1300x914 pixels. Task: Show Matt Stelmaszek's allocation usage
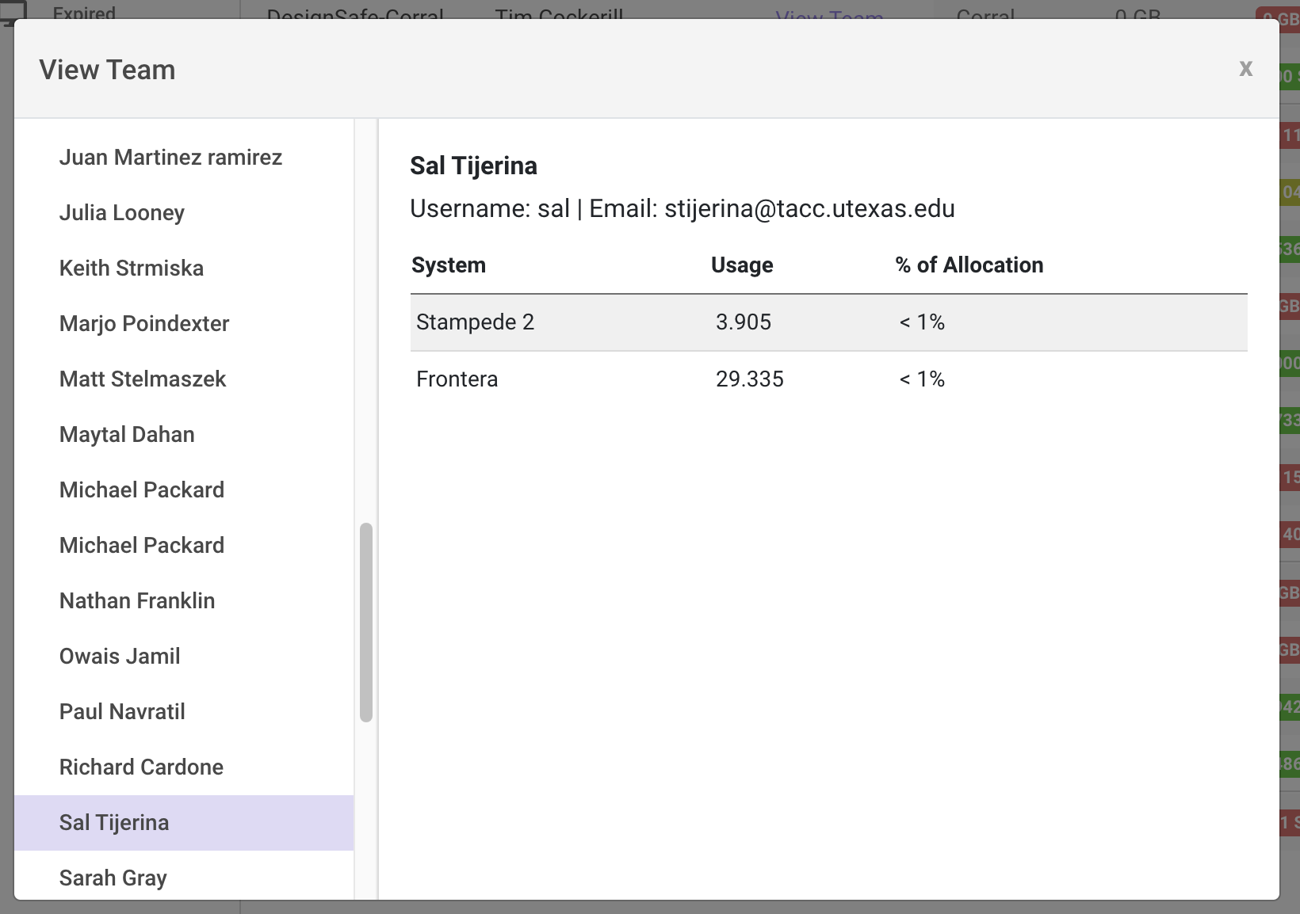143,379
